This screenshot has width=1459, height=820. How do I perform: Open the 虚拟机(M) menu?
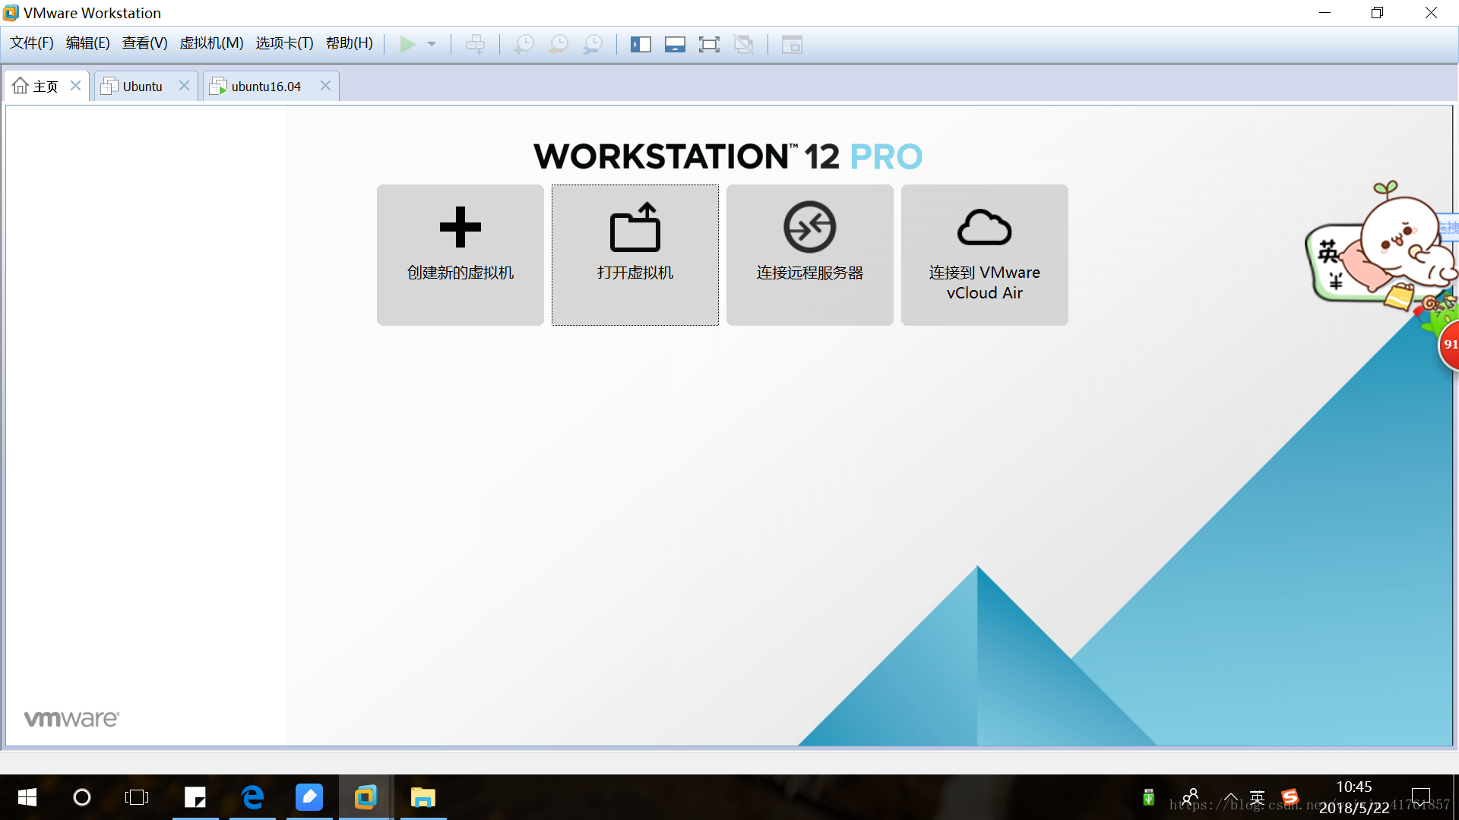click(211, 43)
